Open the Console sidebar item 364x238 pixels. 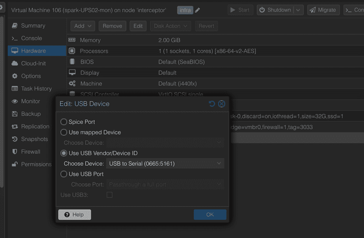pos(31,38)
